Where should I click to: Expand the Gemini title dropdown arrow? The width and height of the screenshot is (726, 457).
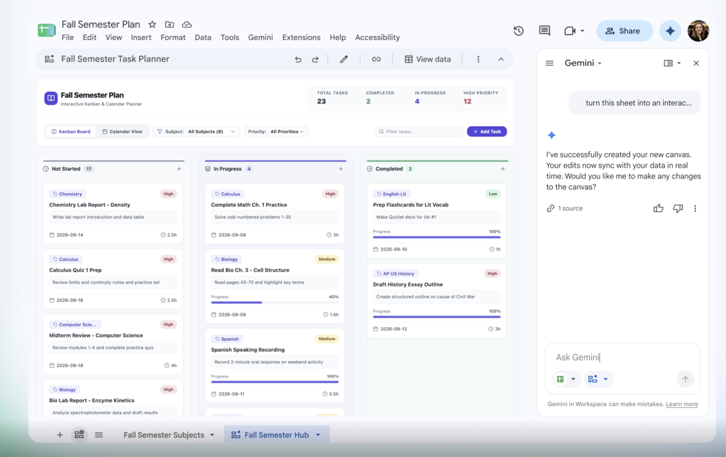tap(600, 63)
